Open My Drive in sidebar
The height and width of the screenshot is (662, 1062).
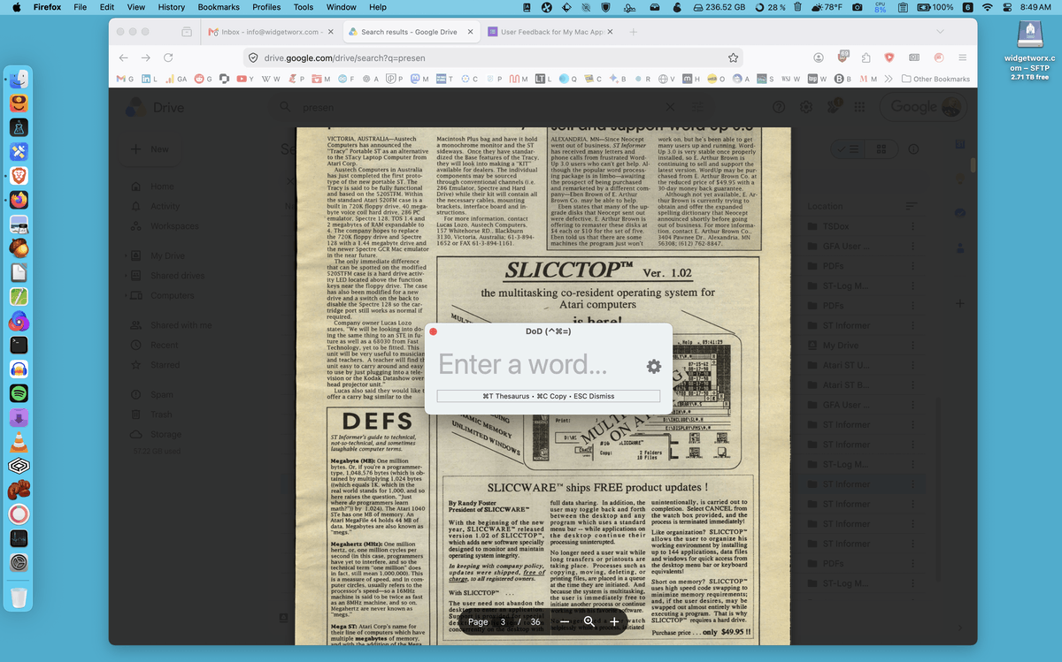(x=167, y=255)
